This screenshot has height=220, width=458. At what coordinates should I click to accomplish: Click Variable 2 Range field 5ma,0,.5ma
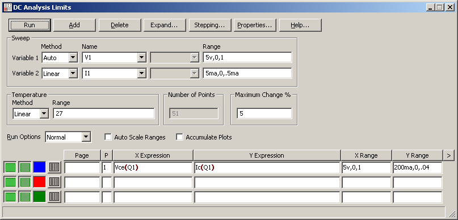247,74
